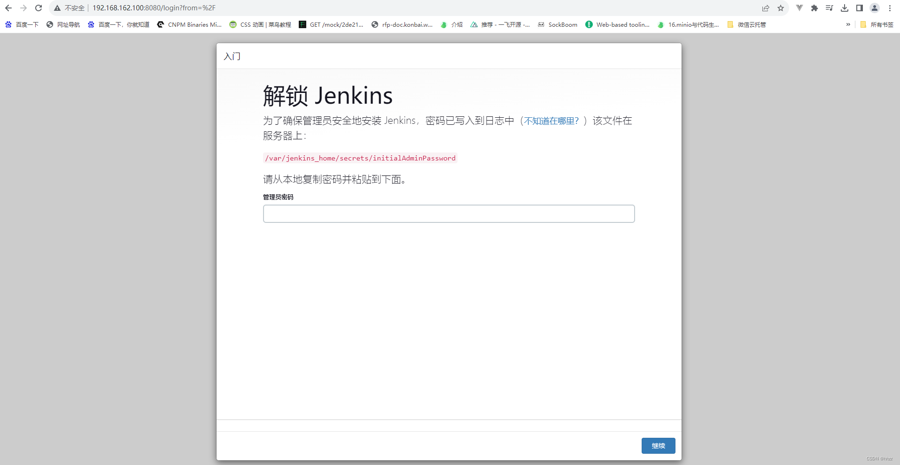This screenshot has height=465, width=900.
Task: Click the 继续 button
Action: point(658,446)
